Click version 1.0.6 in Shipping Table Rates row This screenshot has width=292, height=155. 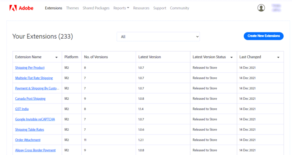pyautogui.click(x=141, y=130)
